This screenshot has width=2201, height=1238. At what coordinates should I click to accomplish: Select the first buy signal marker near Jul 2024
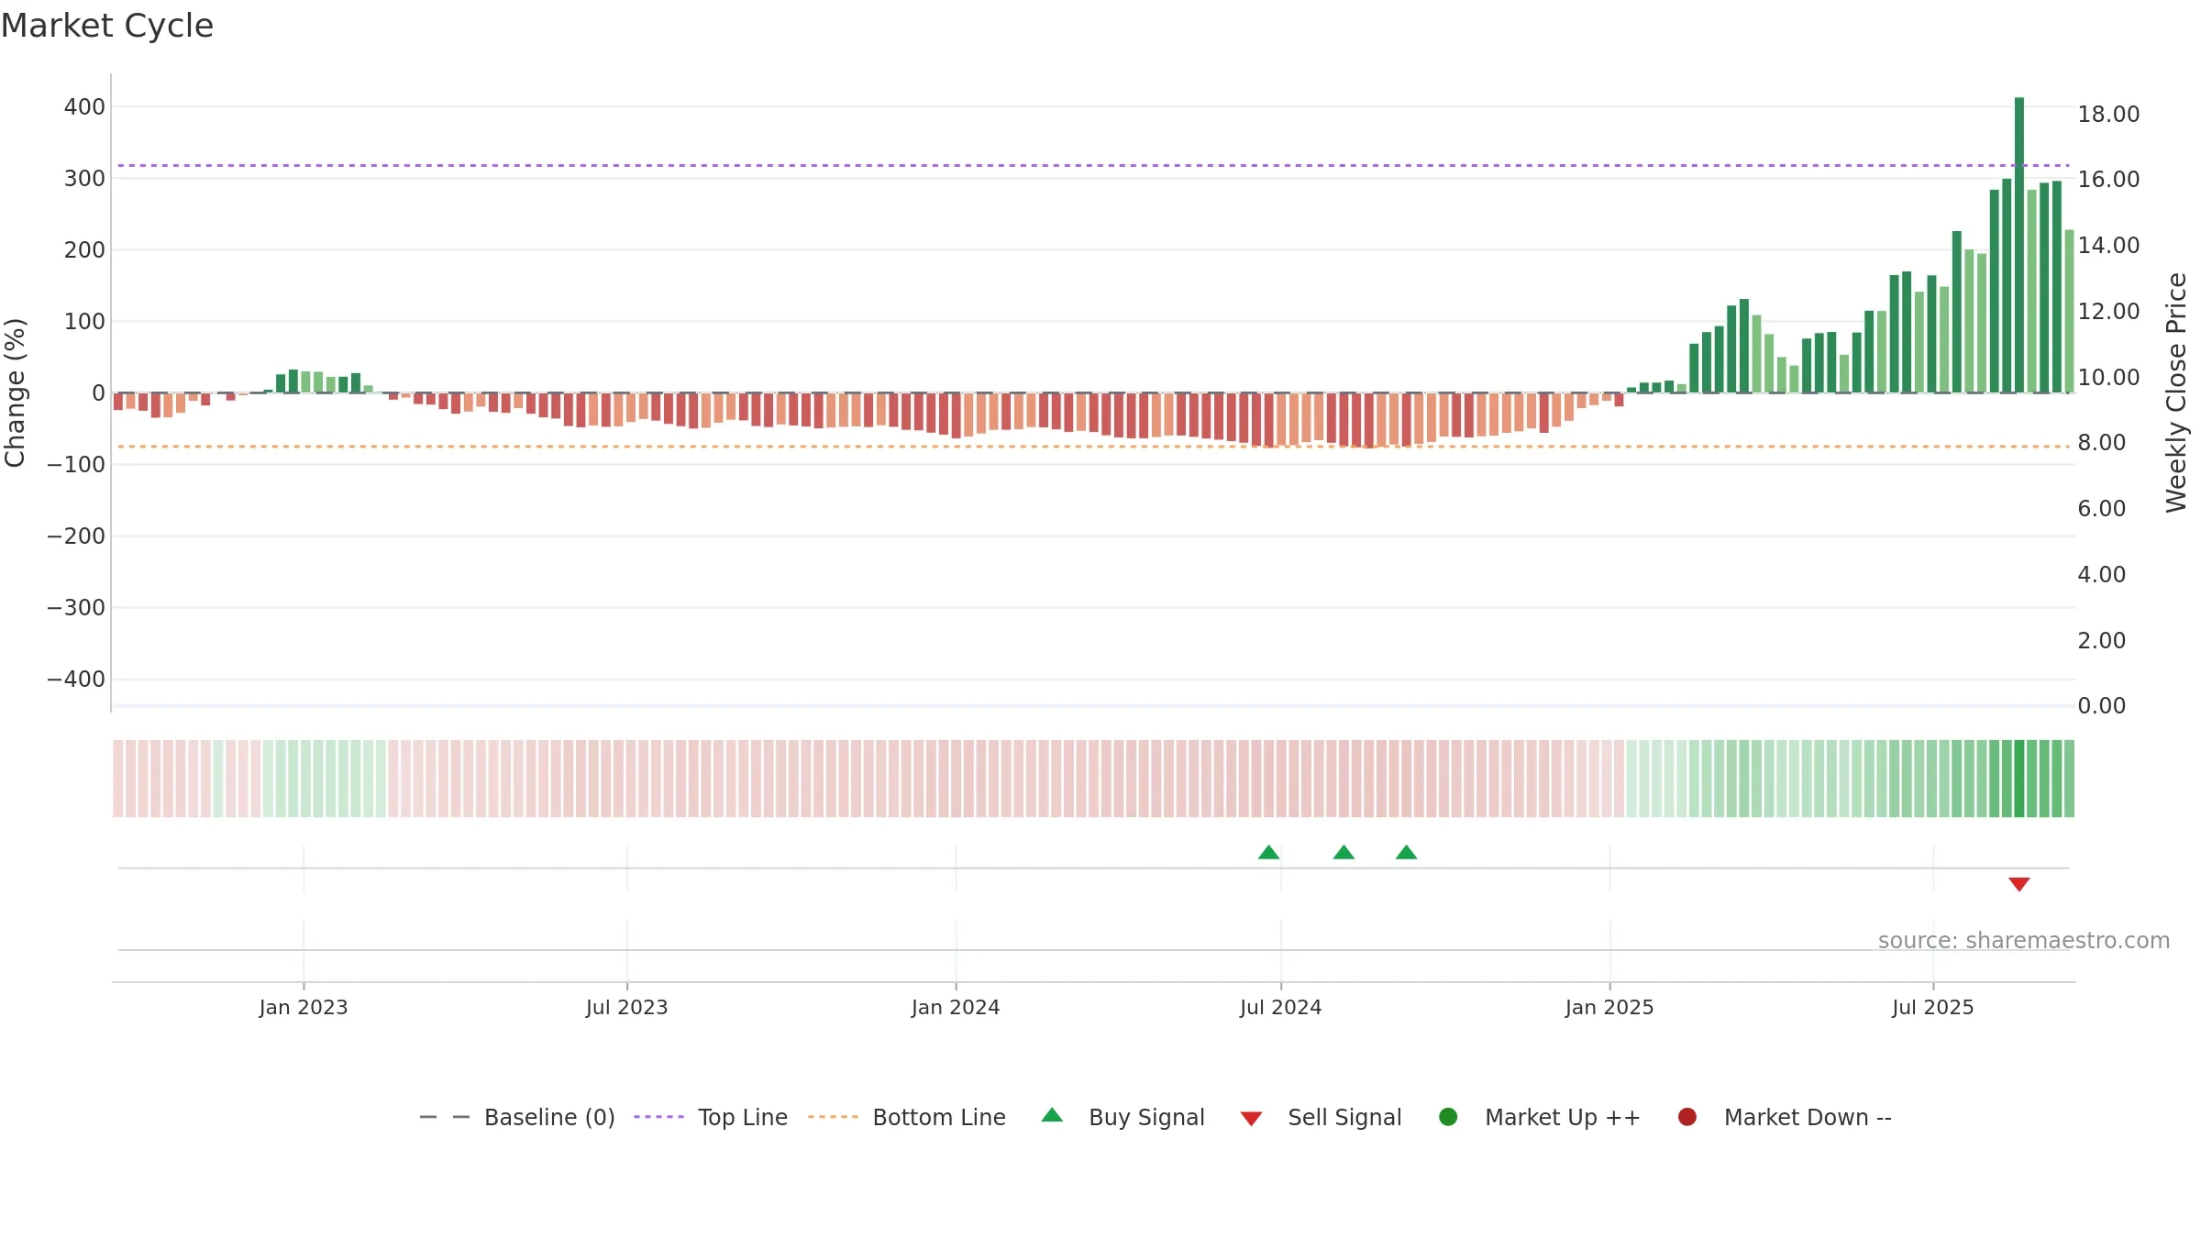(x=1268, y=853)
